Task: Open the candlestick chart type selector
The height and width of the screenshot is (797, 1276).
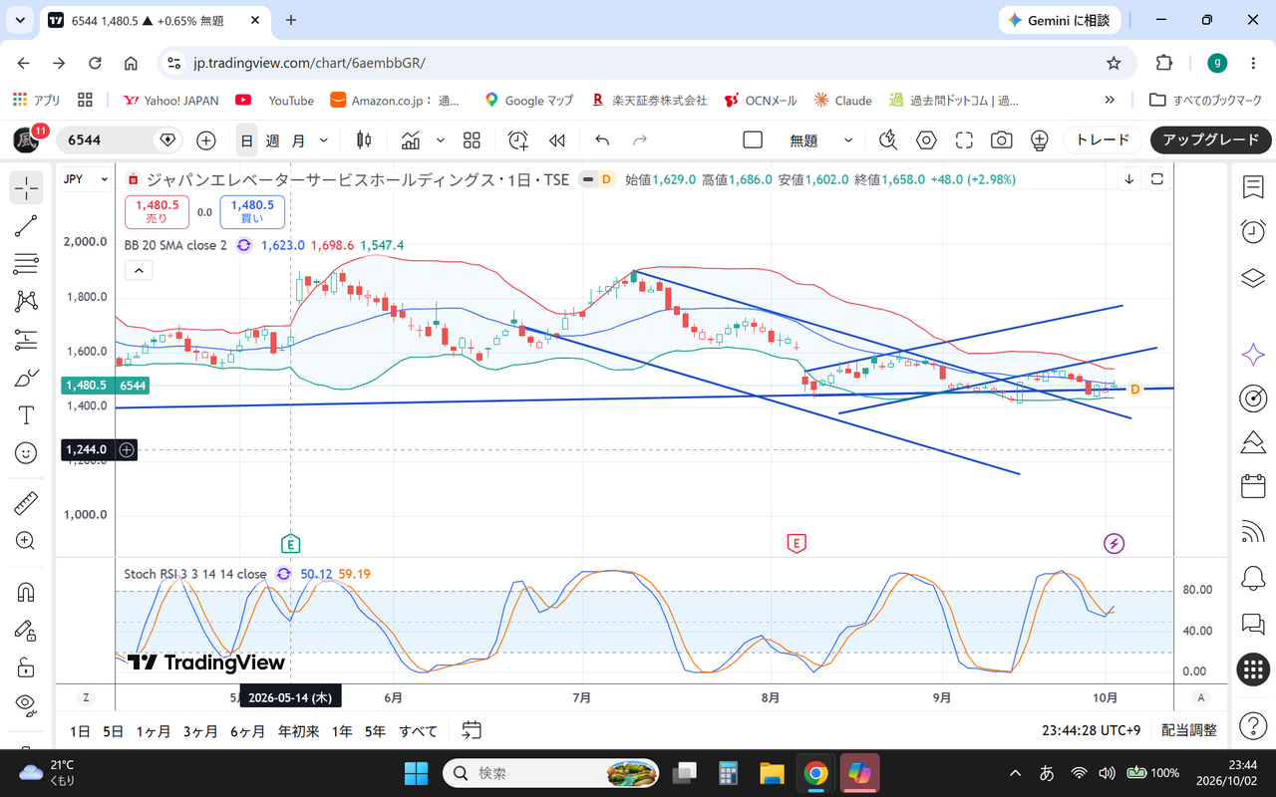Action: pyautogui.click(x=364, y=140)
